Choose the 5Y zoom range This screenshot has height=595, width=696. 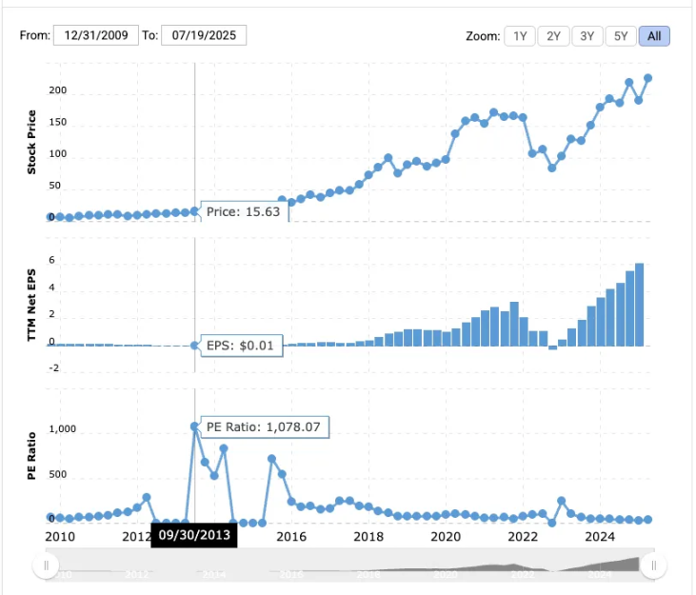(x=621, y=36)
